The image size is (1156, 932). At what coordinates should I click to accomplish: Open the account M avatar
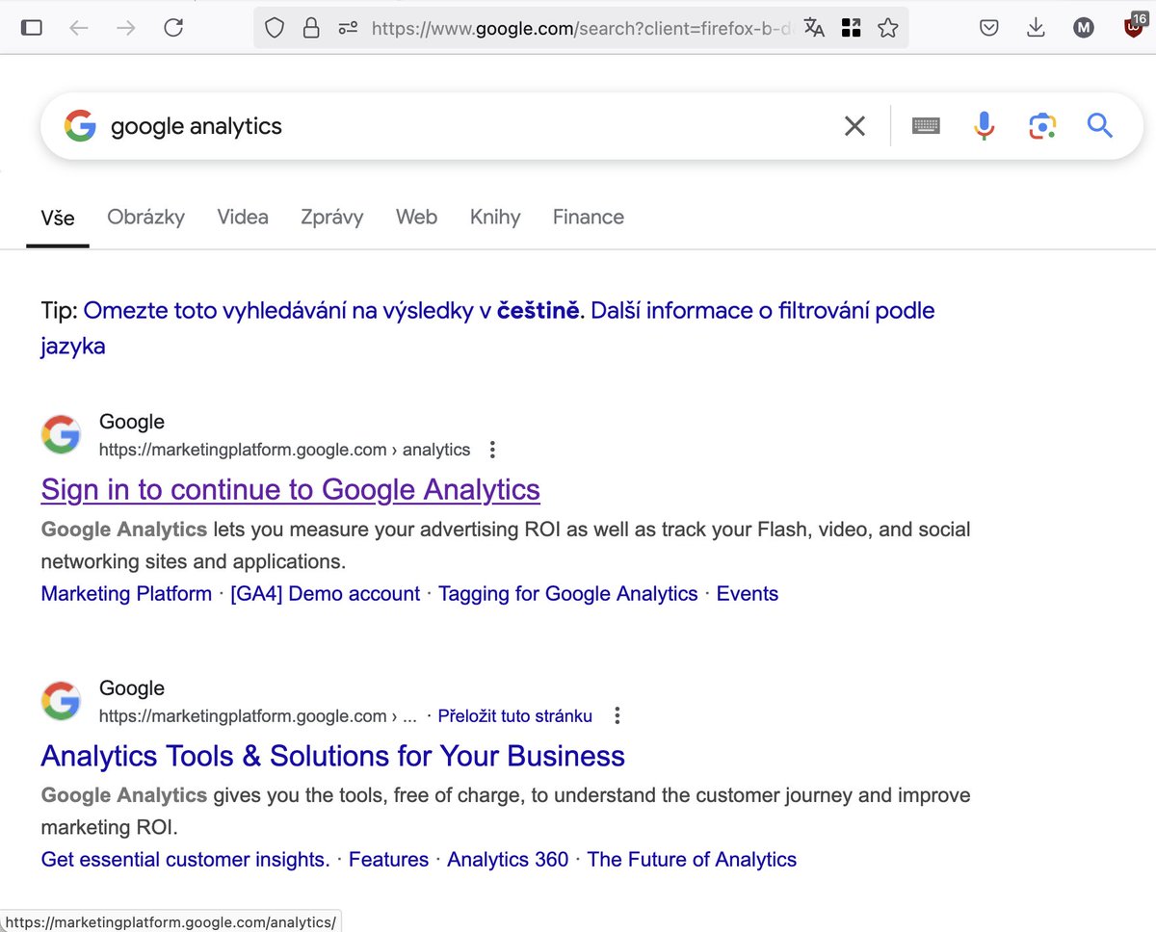click(x=1084, y=28)
